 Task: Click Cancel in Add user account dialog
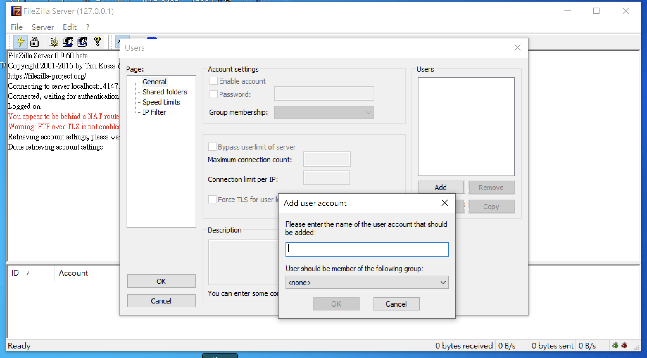click(x=396, y=304)
